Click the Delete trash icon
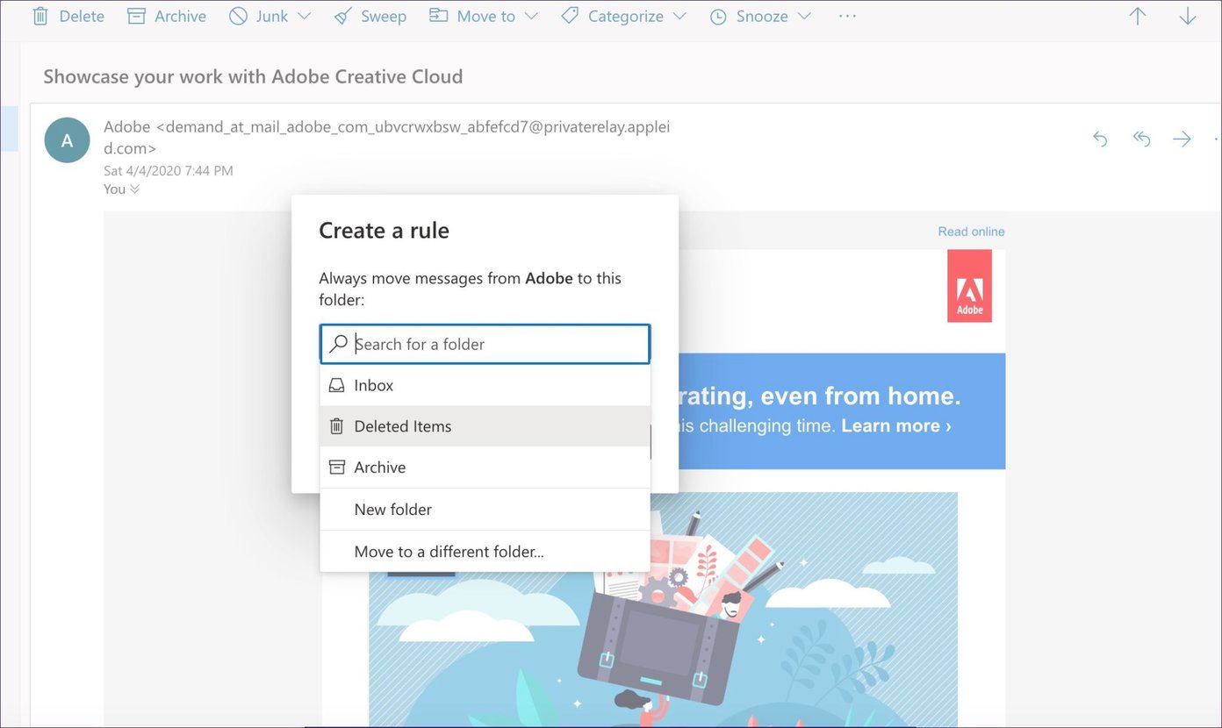1222x728 pixels. (x=40, y=15)
